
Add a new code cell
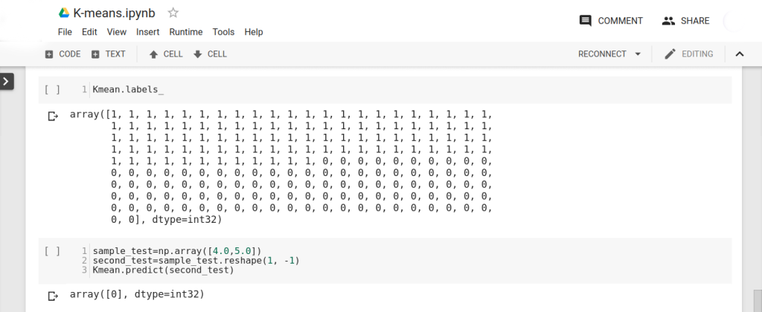click(x=63, y=54)
